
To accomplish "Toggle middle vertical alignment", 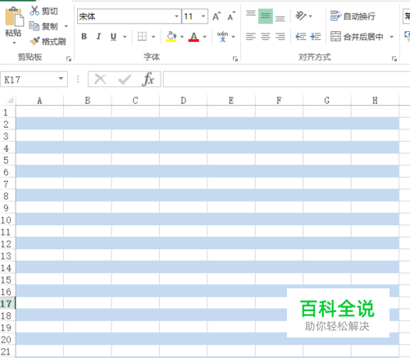I will (x=266, y=16).
